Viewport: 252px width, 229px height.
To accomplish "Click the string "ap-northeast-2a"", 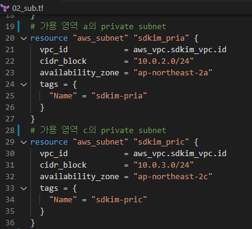I will click(173, 73).
